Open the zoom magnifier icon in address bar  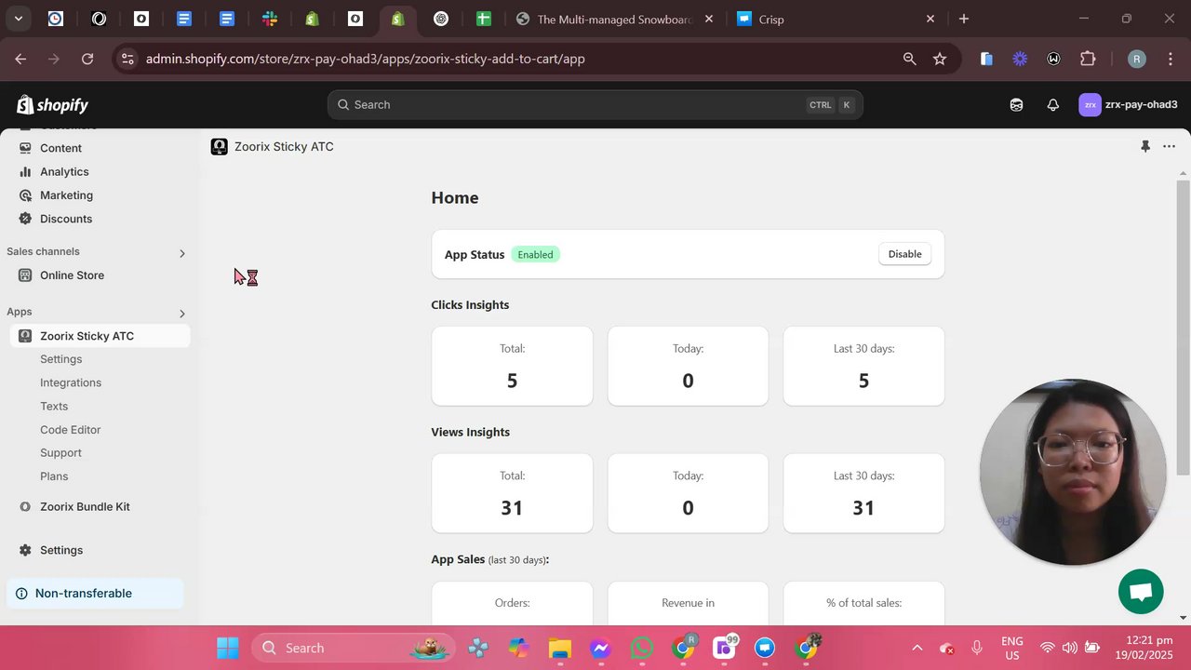[x=909, y=59]
